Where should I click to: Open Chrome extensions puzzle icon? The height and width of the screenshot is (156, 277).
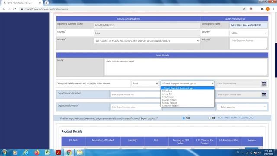pyautogui.click(x=262, y=9)
